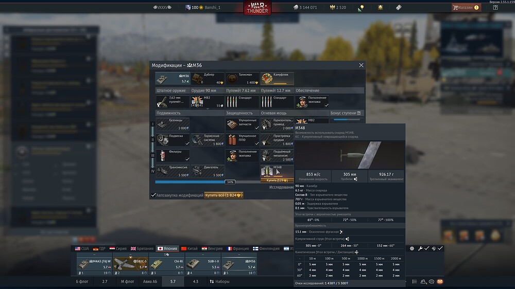This screenshot has height=289, width=515.
Task: Select the 7,62-мм пулемёт weapon slot
Action: (173, 102)
